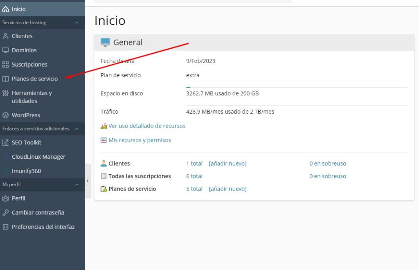The height and width of the screenshot is (270, 419).
Task: Open Preferencias del interfaz
Action: point(42,227)
